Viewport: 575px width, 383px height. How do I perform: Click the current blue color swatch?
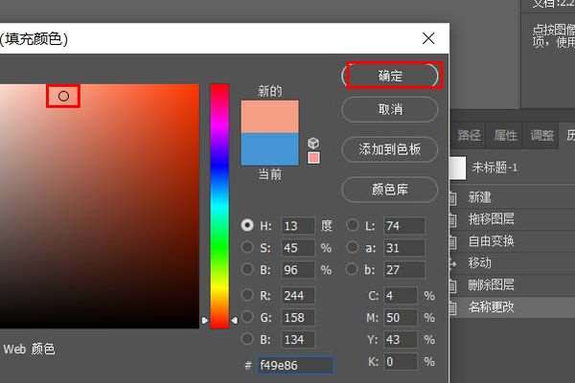point(270,149)
